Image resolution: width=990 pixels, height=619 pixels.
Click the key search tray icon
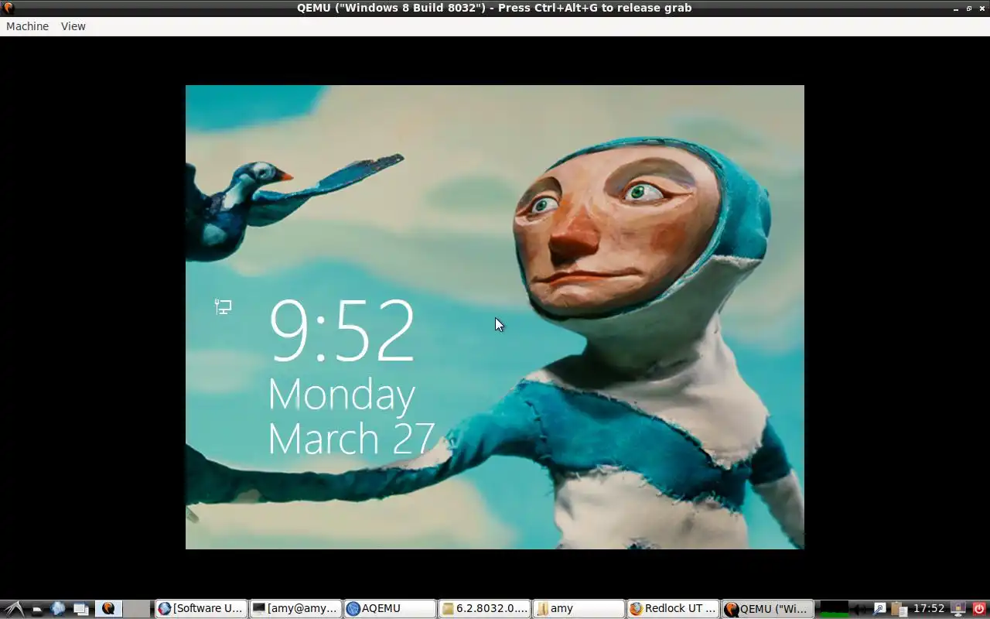(x=879, y=608)
